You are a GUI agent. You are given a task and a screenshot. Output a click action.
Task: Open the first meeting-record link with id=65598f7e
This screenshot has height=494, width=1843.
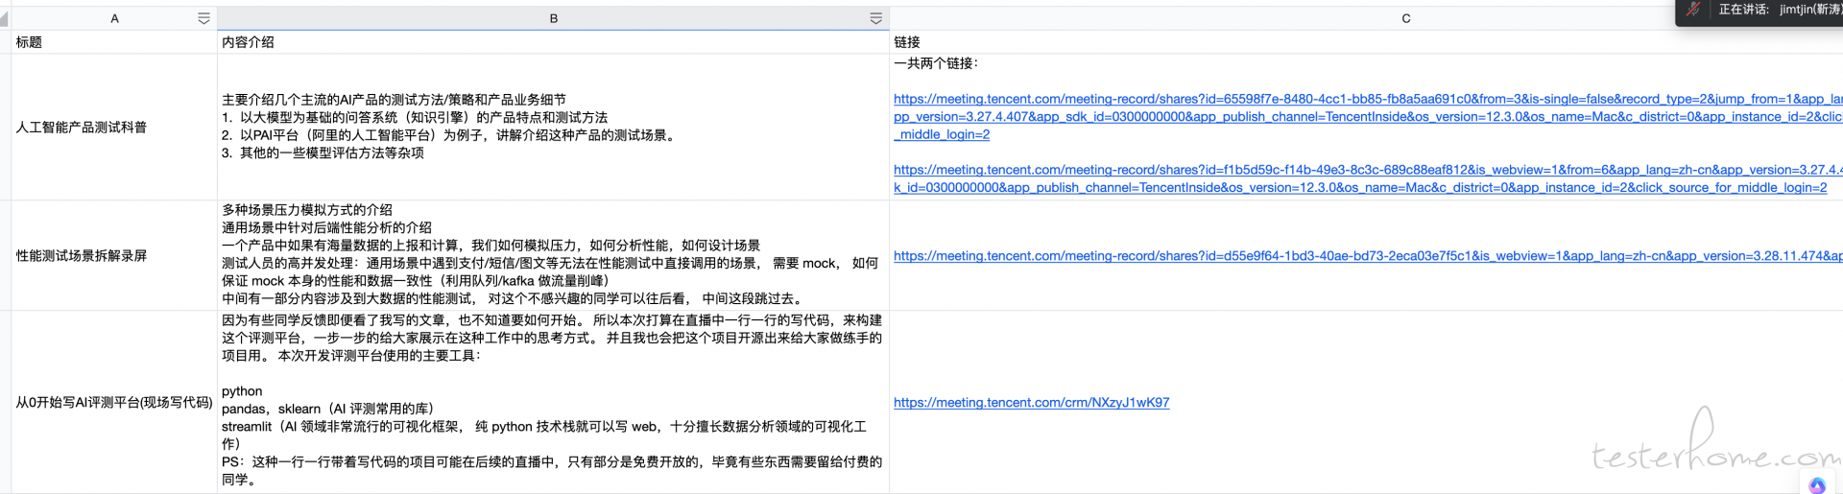pos(1368,116)
